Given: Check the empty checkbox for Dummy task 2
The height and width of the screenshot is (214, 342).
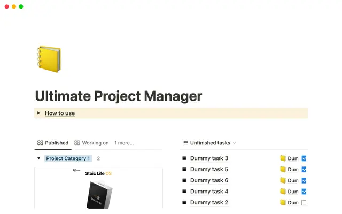Looking at the screenshot, I should 304,203.
